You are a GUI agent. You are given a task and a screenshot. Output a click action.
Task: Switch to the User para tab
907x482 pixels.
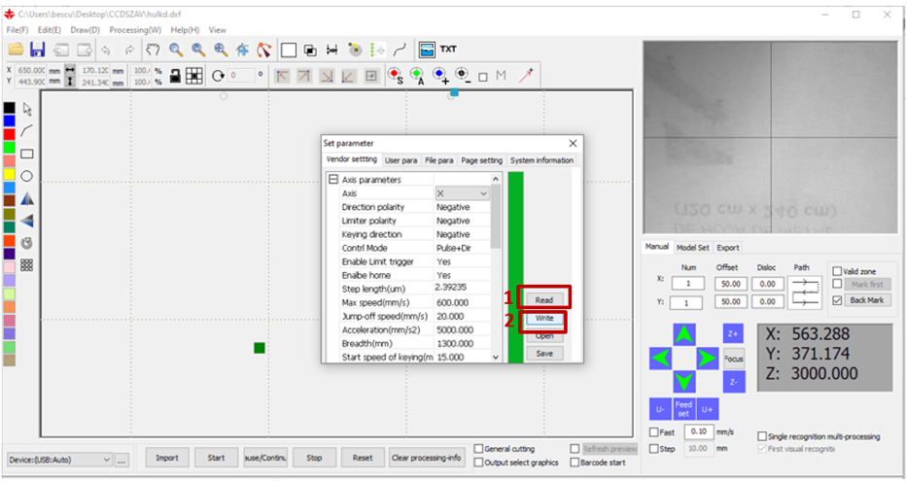tap(401, 160)
